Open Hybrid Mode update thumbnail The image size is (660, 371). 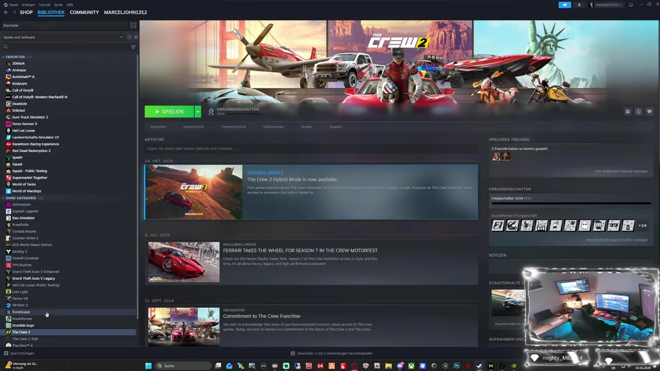pyautogui.click(x=193, y=192)
